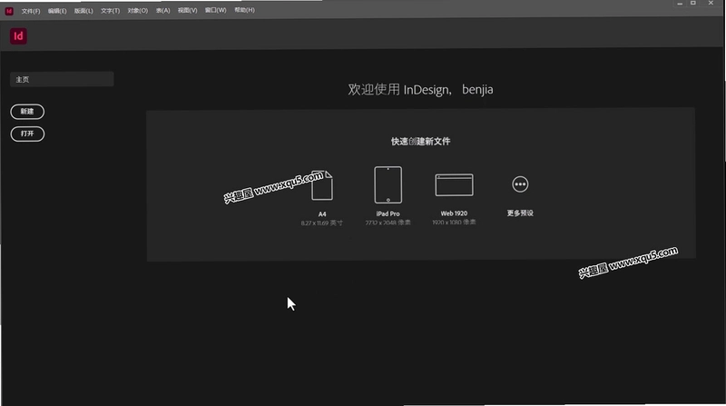Viewport: 726px width, 406px height.
Task: Click the welcome heading with benjia
Action: click(420, 89)
